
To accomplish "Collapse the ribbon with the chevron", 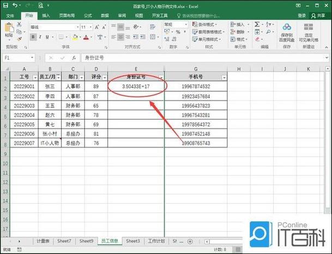I will tap(327, 47).
